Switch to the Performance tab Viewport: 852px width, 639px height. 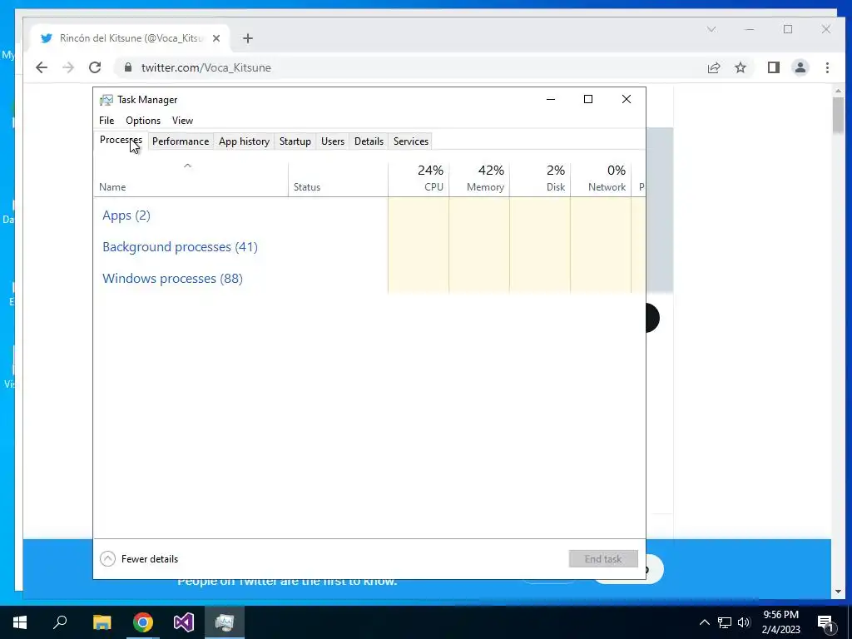181,141
